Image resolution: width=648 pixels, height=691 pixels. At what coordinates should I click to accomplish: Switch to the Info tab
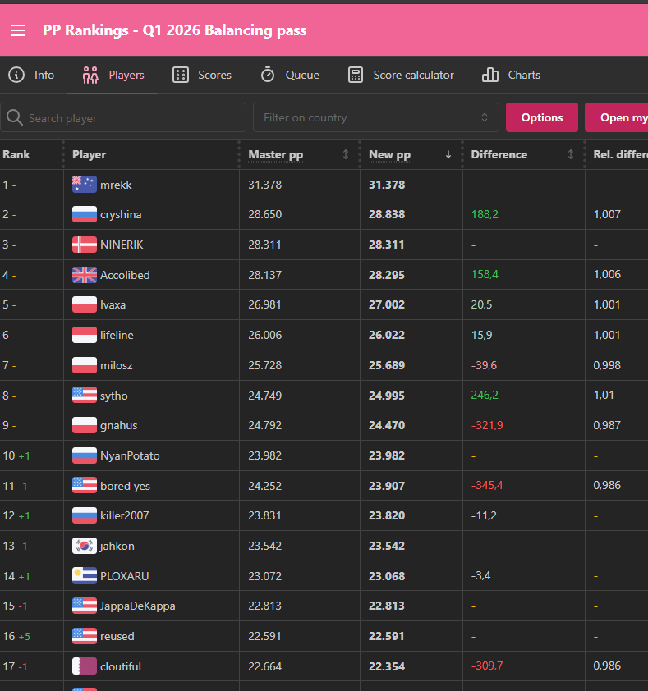click(x=31, y=75)
